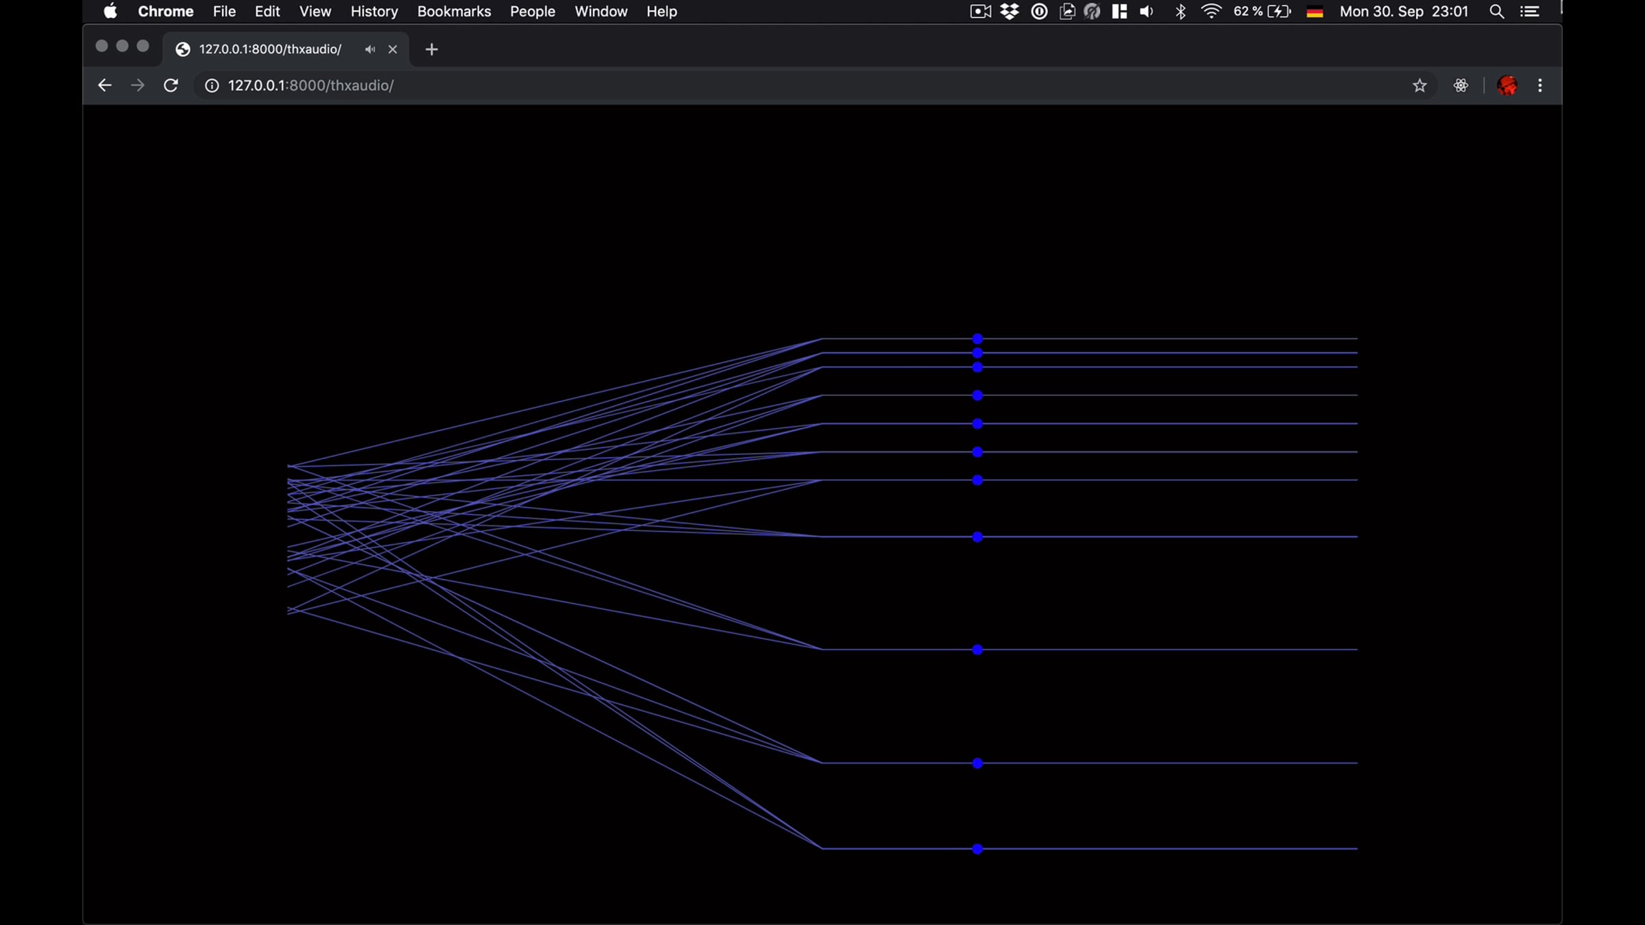Close the thxaudio tab

393,49
